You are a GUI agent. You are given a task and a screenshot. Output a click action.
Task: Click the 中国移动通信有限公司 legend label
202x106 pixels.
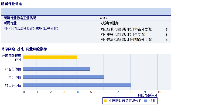tap(125, 101)
